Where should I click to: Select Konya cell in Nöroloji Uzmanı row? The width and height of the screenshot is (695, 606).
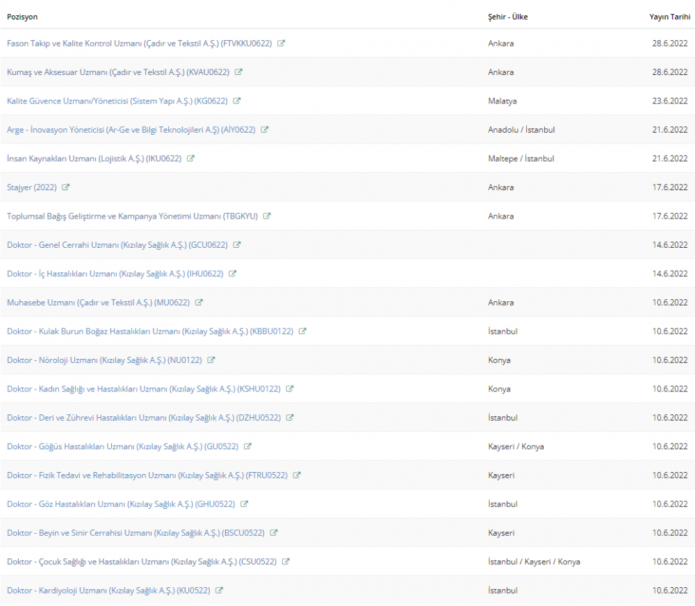[499, 360]
